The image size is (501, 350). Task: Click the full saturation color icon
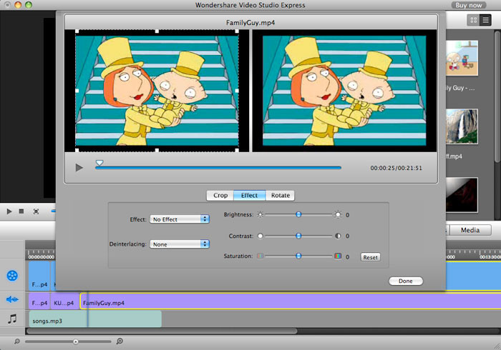[338, 256]
